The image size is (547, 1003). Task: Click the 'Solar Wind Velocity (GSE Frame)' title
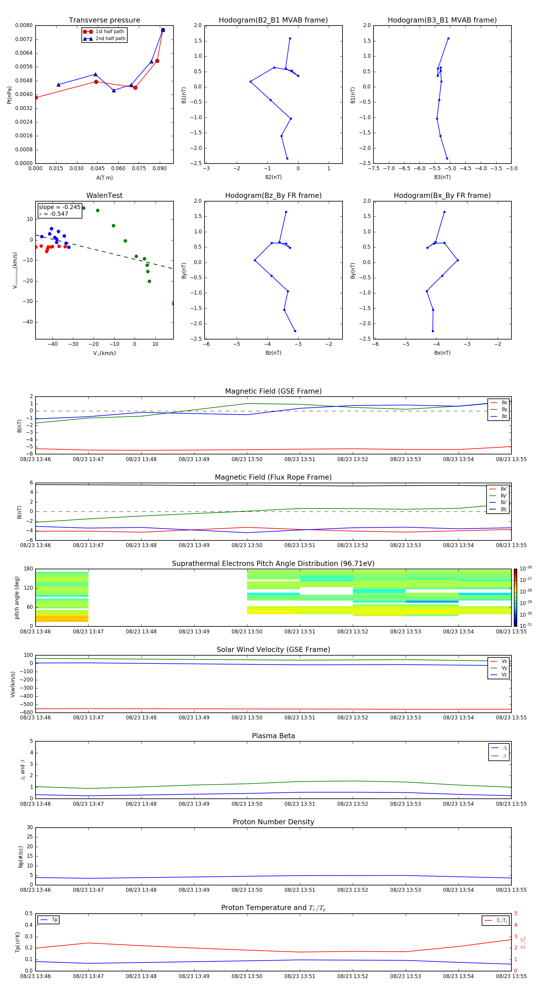[273, 650]
